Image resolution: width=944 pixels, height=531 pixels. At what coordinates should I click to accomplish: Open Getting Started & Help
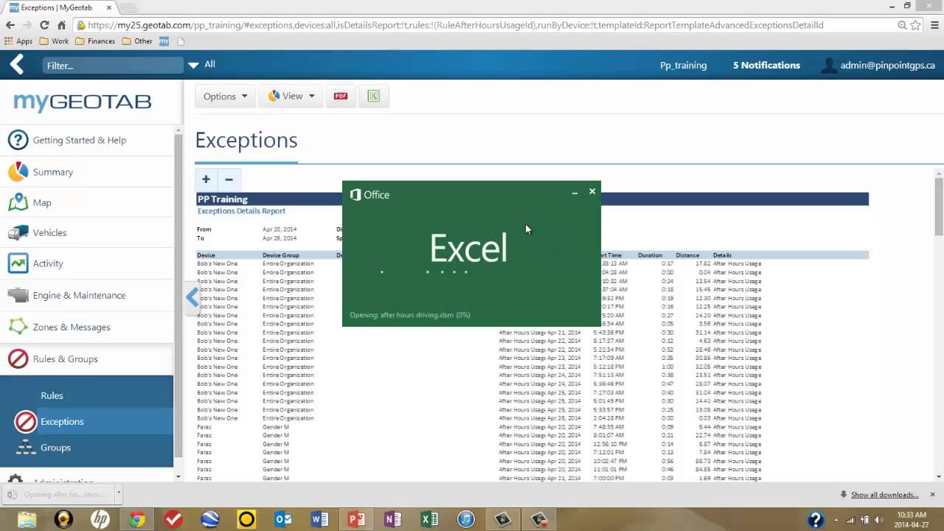[87, 140]
